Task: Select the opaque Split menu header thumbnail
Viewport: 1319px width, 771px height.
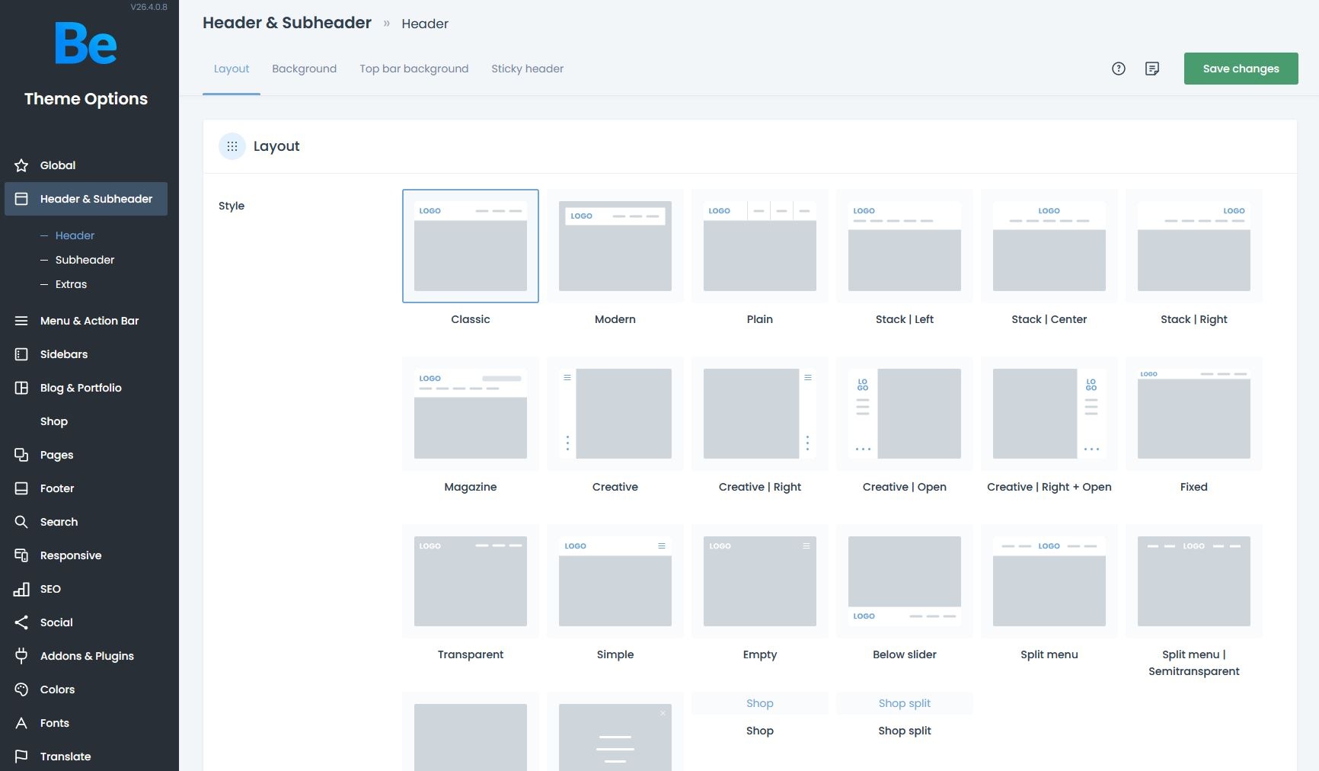Action: click(1049, 581)
